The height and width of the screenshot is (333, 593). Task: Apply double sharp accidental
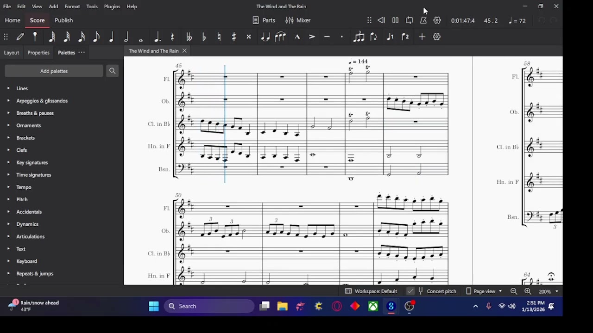[249, 37]
